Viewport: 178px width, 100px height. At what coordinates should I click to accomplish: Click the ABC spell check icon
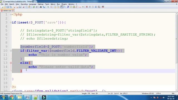103,7
